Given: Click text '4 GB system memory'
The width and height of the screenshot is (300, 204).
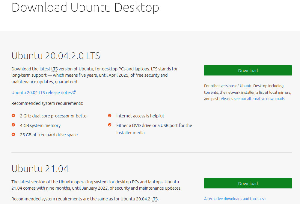Looking at the screenshot, I should point(40,126).
